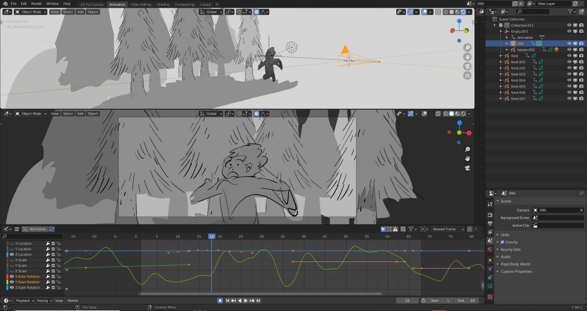Open the Render menu in top bar
This screenshot has width=587, height=311.
click(x=36, y=4)
